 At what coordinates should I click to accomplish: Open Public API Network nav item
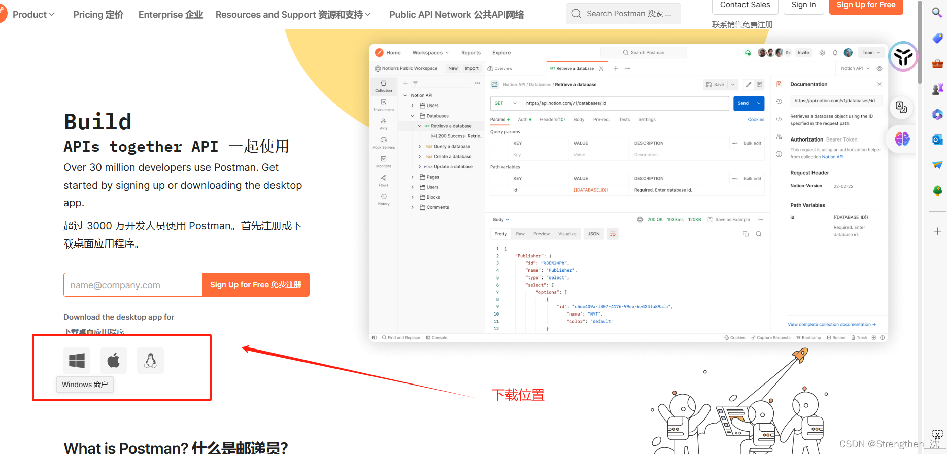point(456,15)
